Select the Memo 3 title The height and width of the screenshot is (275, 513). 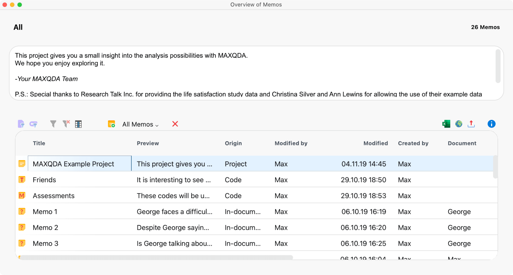coord(45,243)
